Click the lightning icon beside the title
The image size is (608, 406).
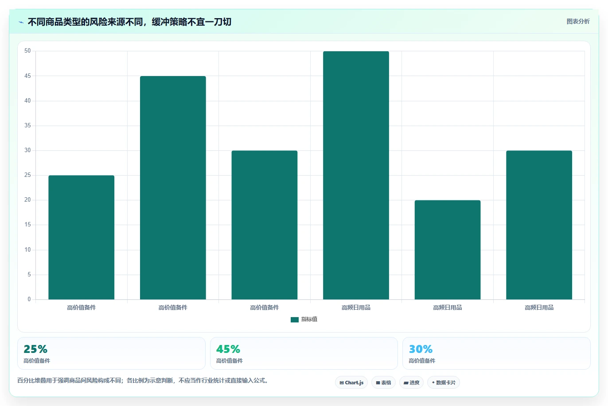21,22
